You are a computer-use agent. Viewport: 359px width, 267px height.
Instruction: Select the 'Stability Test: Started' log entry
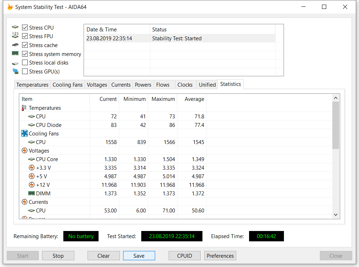[180, 38]
